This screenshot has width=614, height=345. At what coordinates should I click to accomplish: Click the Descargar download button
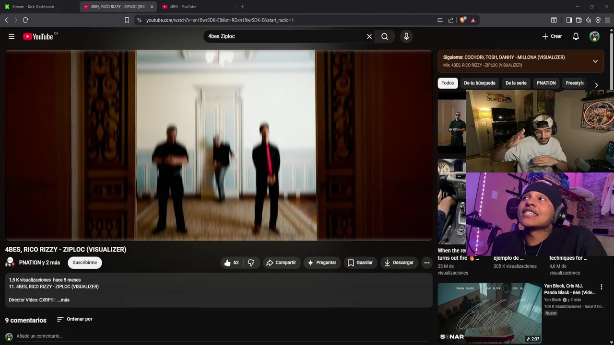tap(399, 263)
